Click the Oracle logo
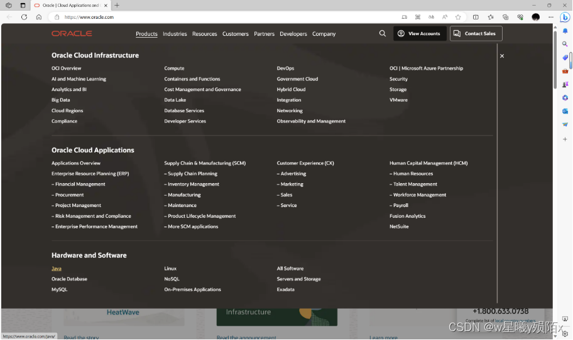 (x=72, y=34)
